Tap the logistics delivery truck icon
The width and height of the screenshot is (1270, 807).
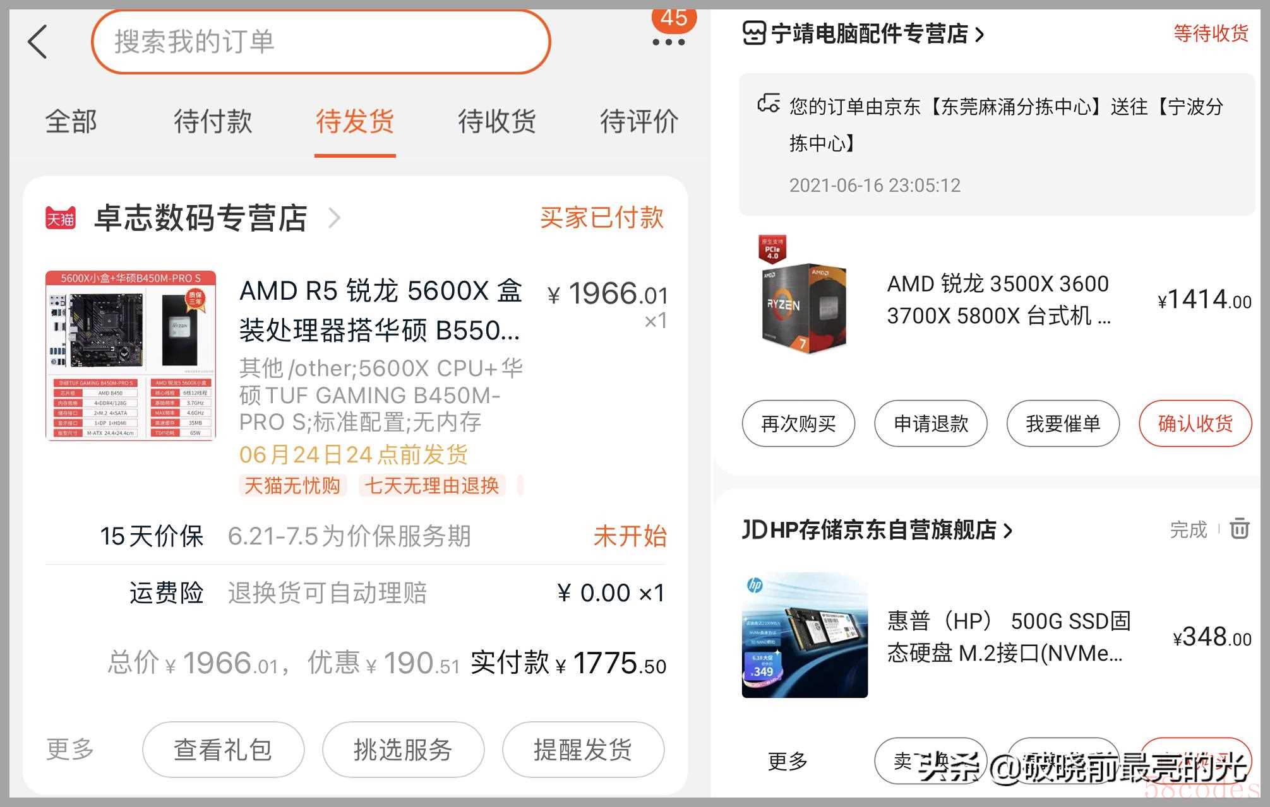click(x=769, y=103)
